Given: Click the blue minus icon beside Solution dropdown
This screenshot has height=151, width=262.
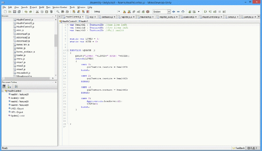Looking at the screenshot, I should coord(178,11).
